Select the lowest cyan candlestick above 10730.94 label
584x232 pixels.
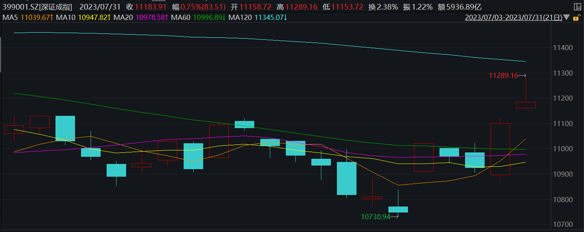(x=398, y=209)
